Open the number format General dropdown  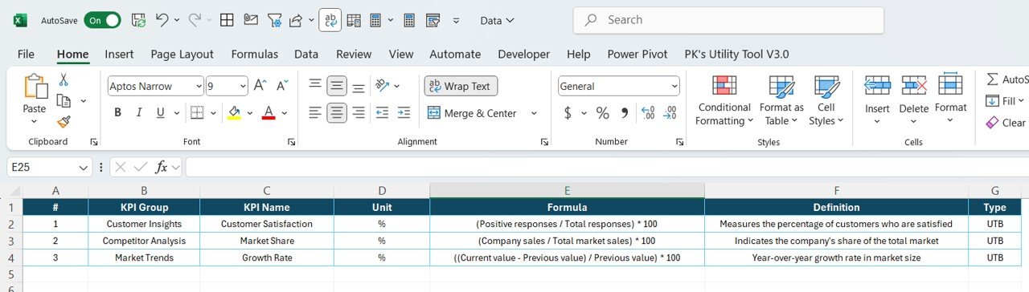[x=674, y=86]
